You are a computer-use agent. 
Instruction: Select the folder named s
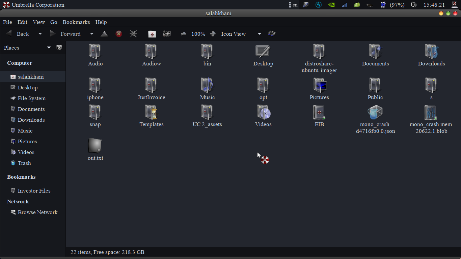point(431,89)
